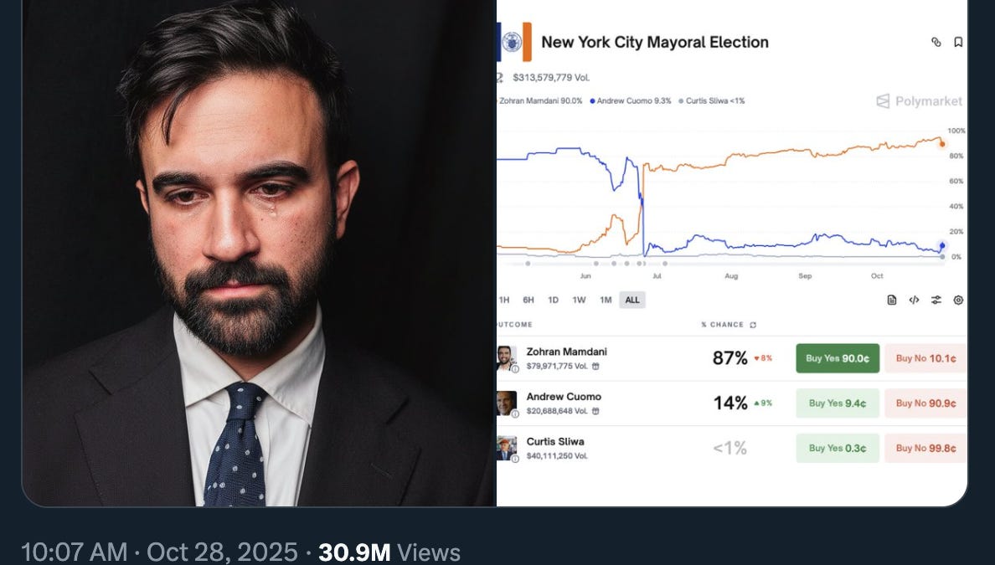This screenshot has height=565, width=995.
Task: Click the orange endpoint dot on chart
Action: pyautogui.click(x=942, y=144)
